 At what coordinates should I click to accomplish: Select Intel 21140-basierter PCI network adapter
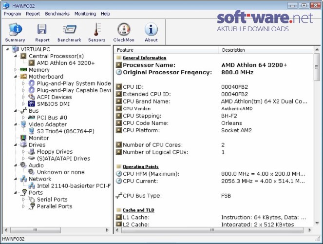[x=74, y=186]
